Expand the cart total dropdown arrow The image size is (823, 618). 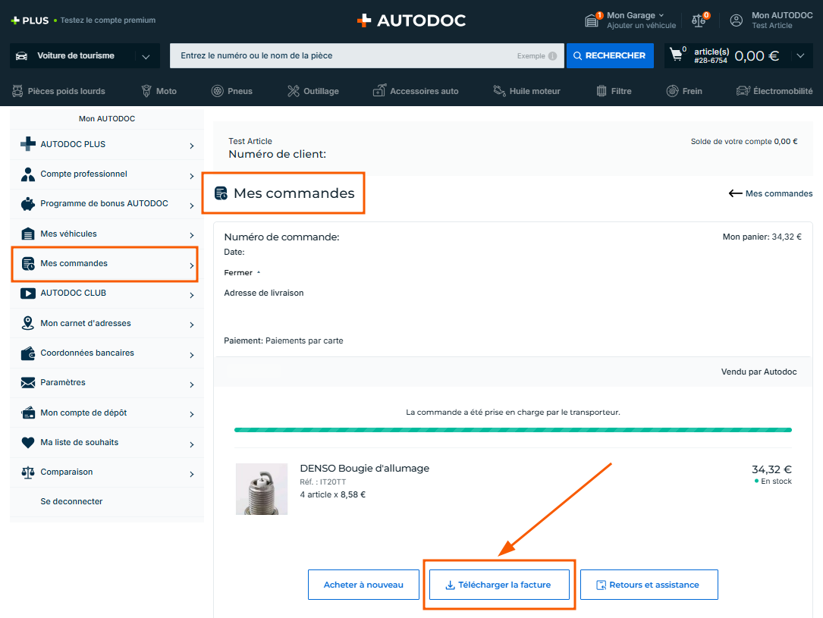[x=800, y=55]
